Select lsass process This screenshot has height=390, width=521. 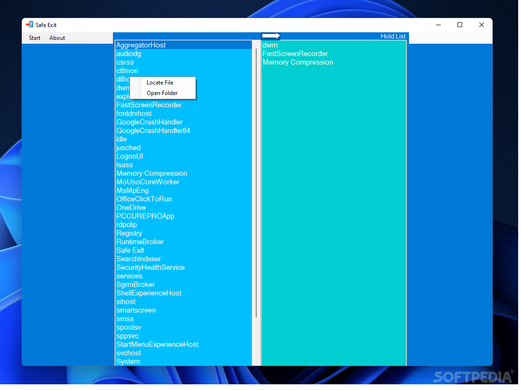pyautogui.click(x=184, y=165)
